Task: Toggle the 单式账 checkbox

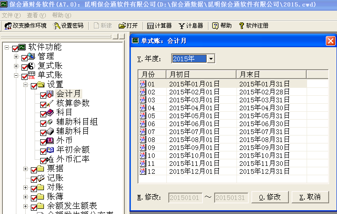Action: point(24,77)
